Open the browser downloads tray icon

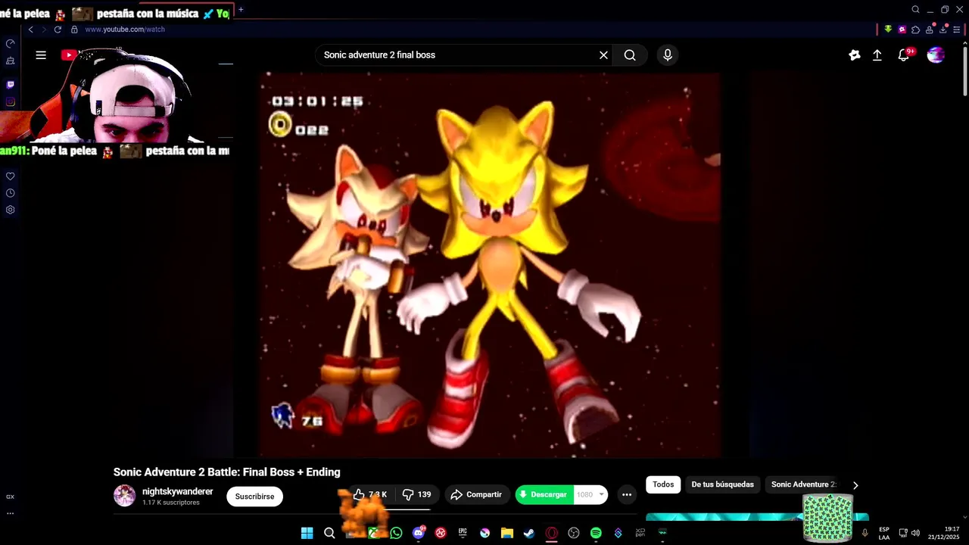[943, 30]
